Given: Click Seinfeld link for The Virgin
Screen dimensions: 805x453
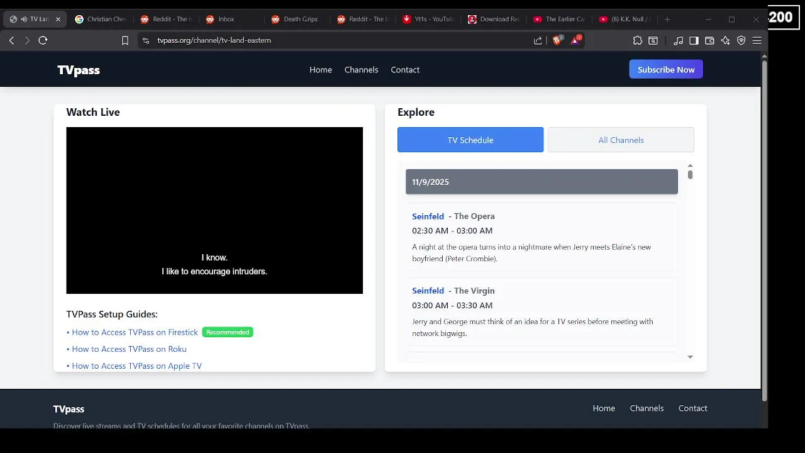Looking at the screenshot, I should click(x=428, y=291).
